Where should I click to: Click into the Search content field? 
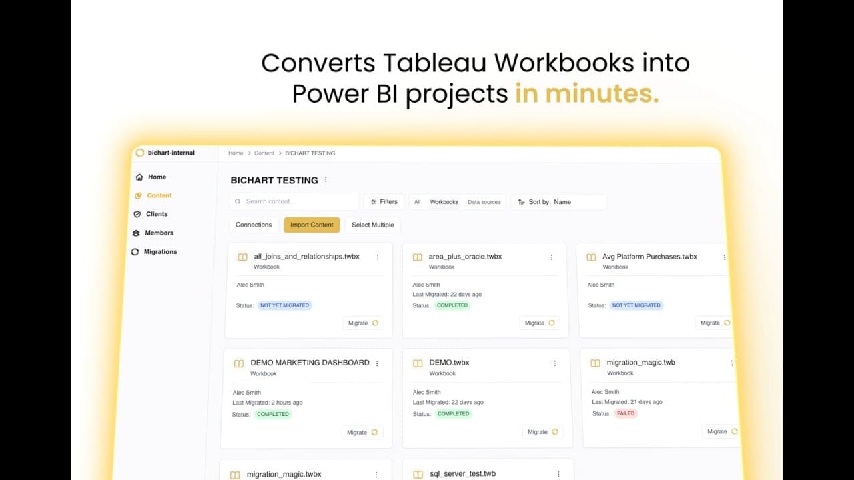pos(297,201)
